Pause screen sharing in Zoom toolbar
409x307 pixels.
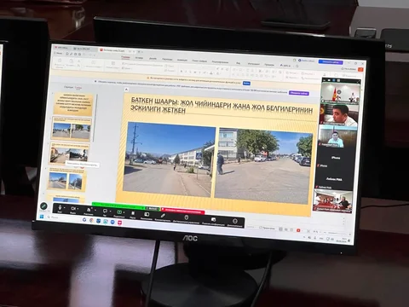coord(133,214)
